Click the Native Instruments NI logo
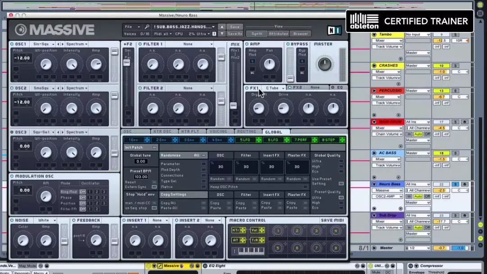Image resolution: width=487 pixels, height=274 pixels. (x=334, y=30)
